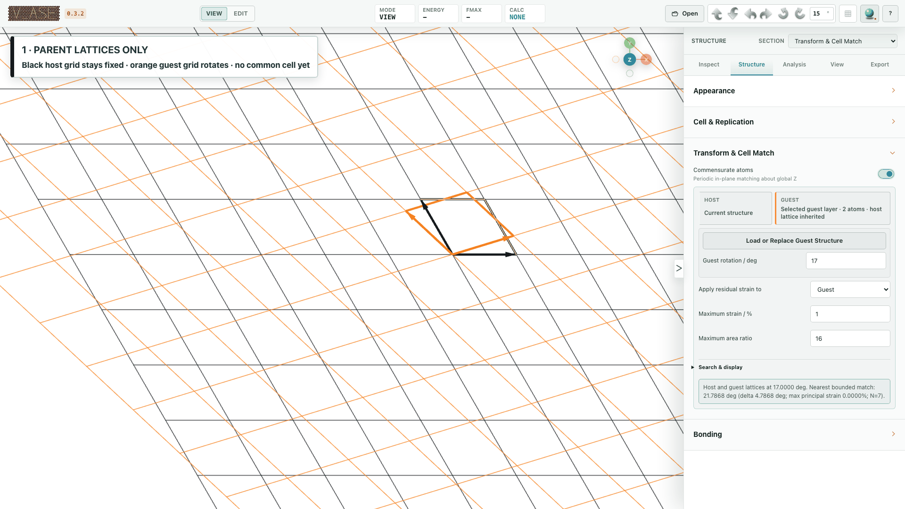
Task: Click the rotate-up arrow icon in the toolbar
Action: (717, 14)
